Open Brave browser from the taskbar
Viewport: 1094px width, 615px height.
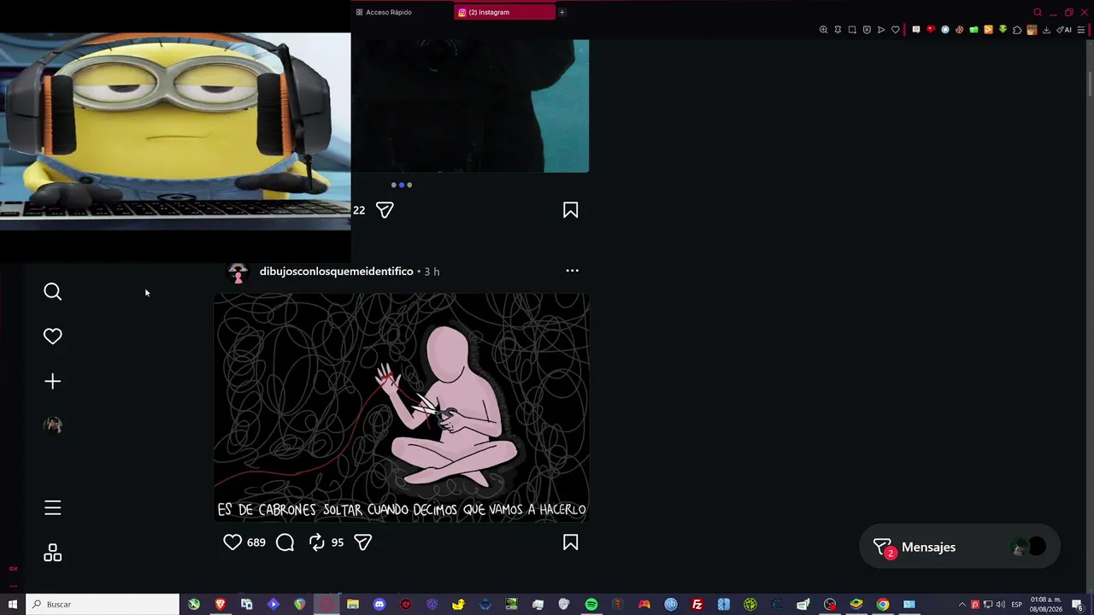[221, 605]
